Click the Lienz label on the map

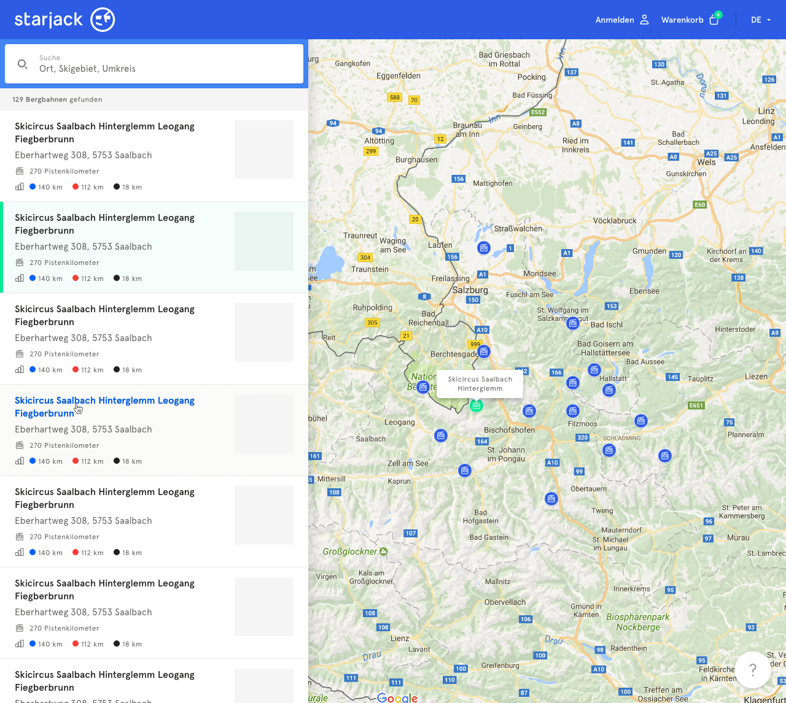click(400, 638)
